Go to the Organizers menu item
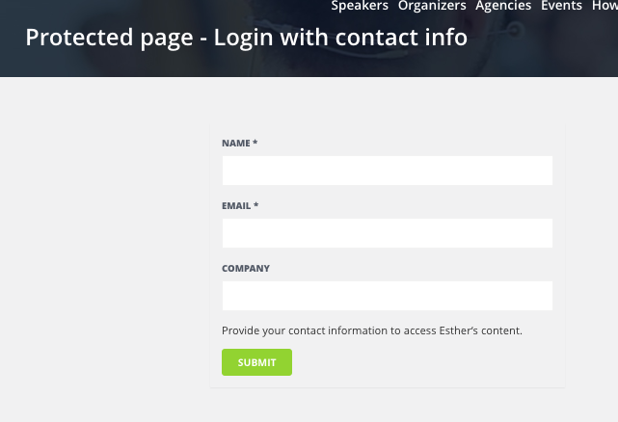The height and width of the screenshot is (422, 618). (432, 6)
